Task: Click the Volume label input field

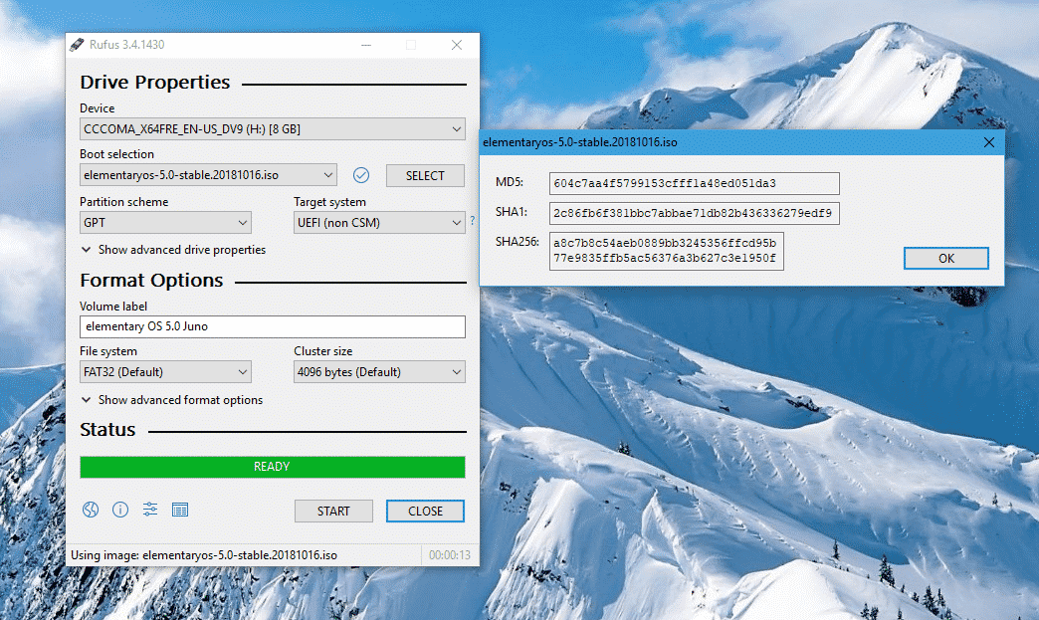Action: (x=273, y=326)
